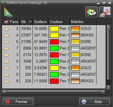Click the green Pen 2 swatch of face 9
The height and width of the screenshot is (107, 113).
[x=54, y=75]
